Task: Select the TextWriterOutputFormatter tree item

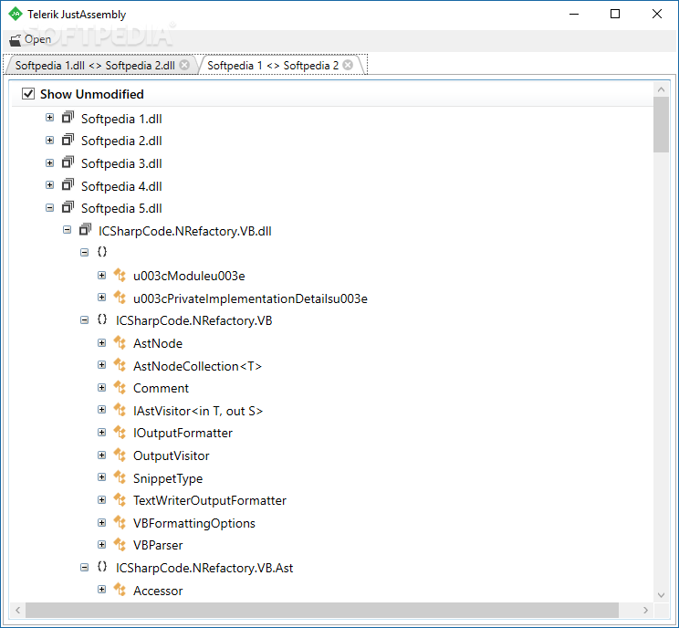Action: coord(210,500)
